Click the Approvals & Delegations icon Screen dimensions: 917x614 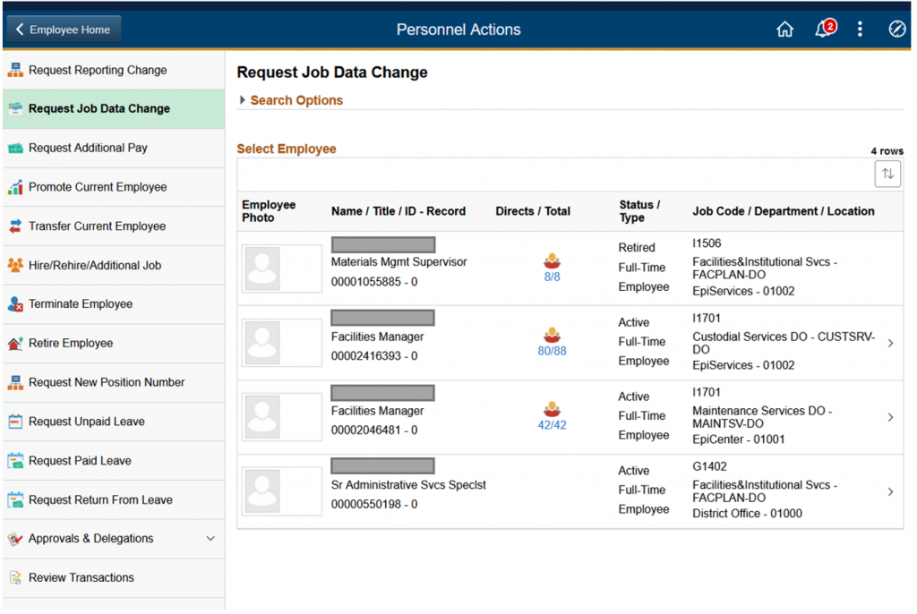click(x=15, y=539)
